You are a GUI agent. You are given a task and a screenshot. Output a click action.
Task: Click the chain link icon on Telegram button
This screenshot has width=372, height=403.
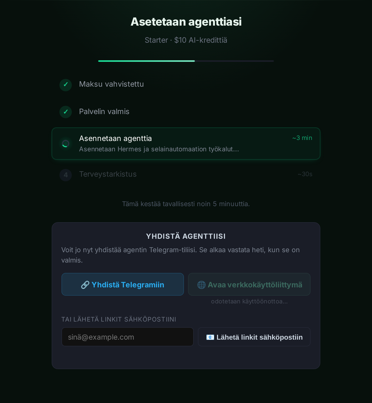tap(85, 285)
